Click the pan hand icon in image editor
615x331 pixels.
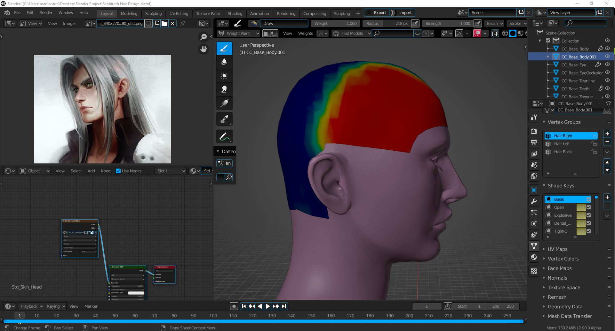coord(204,49)
